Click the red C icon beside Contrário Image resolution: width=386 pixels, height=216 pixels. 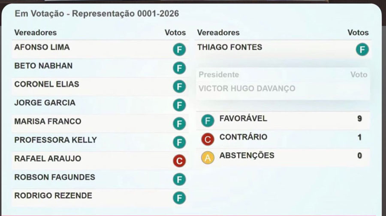(x=208, y=139)
